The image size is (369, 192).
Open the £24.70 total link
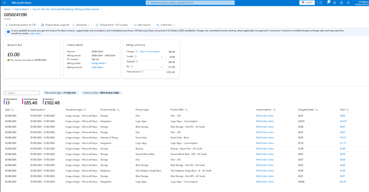343,121
